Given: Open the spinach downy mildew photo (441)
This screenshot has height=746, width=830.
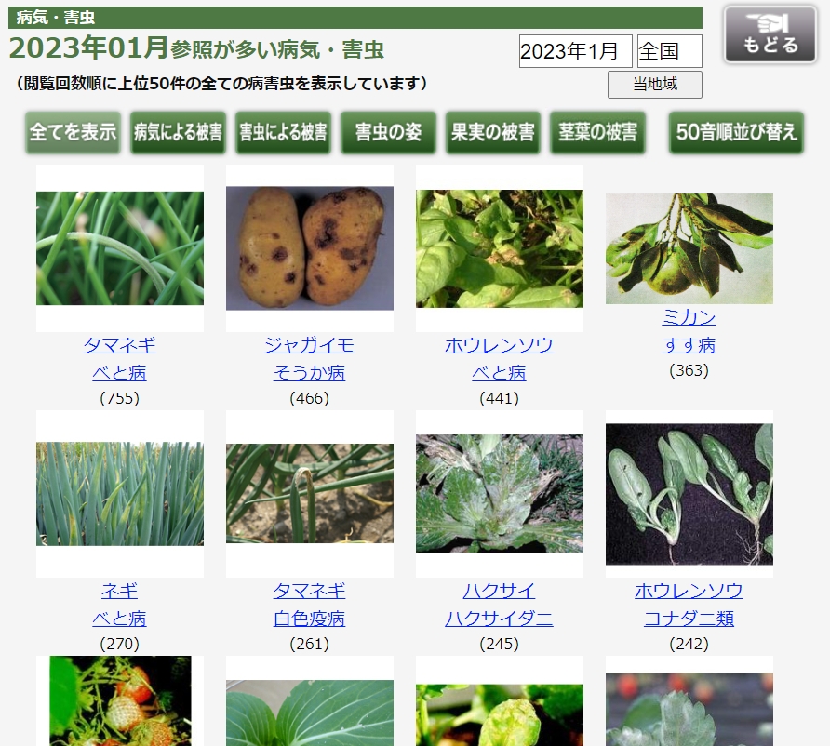Looking at the screenshot, I should click(499, 248).
